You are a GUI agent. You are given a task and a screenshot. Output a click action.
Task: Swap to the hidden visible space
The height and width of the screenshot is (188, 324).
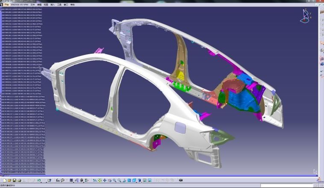[150, 180]
